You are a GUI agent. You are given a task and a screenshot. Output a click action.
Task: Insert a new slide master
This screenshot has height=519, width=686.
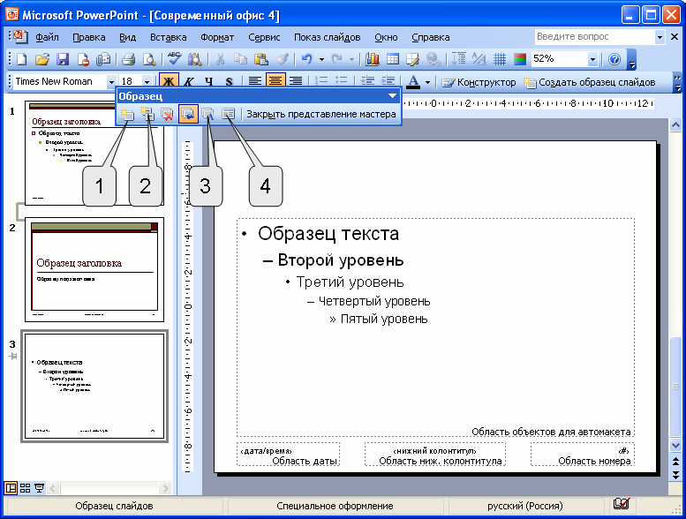click(x=127, y=114)
